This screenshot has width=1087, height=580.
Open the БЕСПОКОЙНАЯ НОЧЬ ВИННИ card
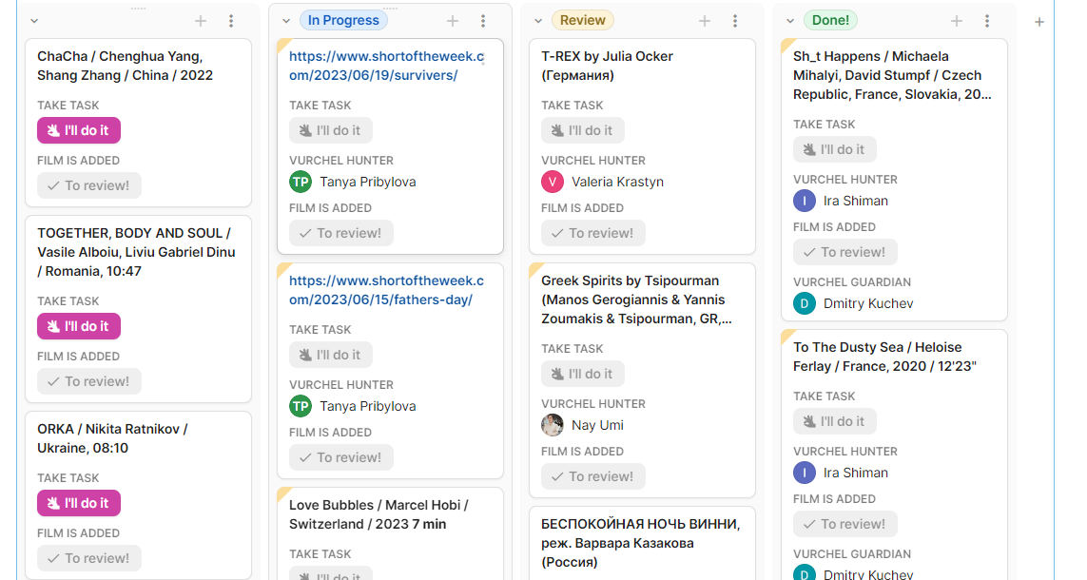coord(641,543)
